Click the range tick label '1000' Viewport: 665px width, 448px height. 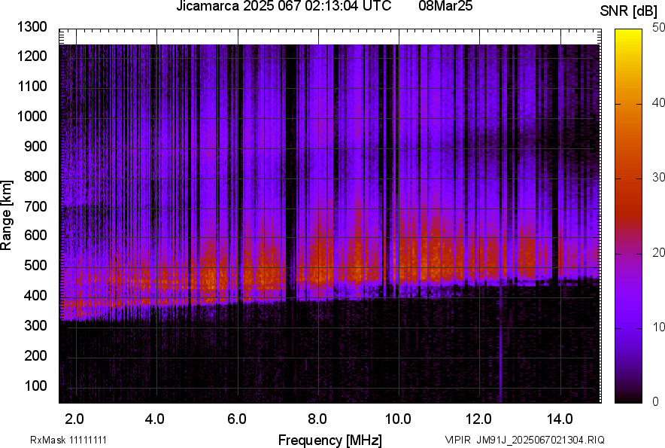coord(32,116)
